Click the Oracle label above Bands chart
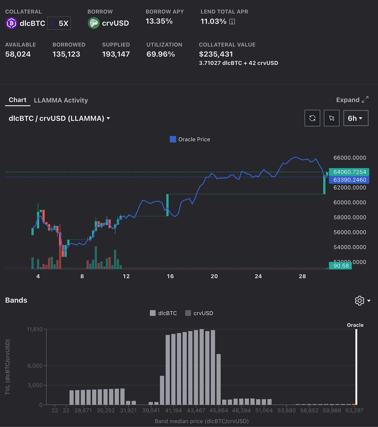This screenshot has width=378, height=427. [x=355, y=325]
